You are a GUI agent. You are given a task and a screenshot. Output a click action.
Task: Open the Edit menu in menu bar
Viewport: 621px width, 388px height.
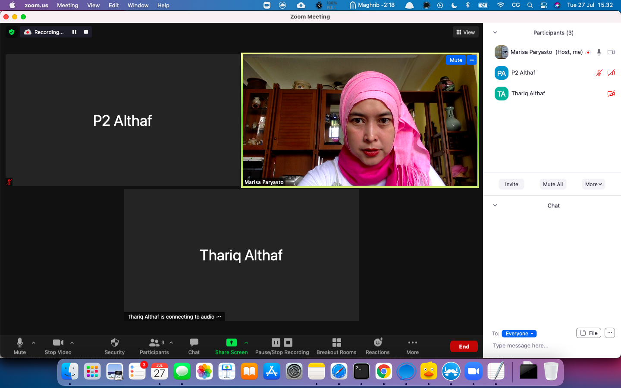[114, 5]
